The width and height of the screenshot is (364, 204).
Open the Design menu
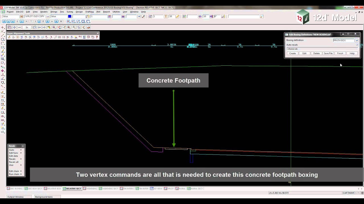79,12
